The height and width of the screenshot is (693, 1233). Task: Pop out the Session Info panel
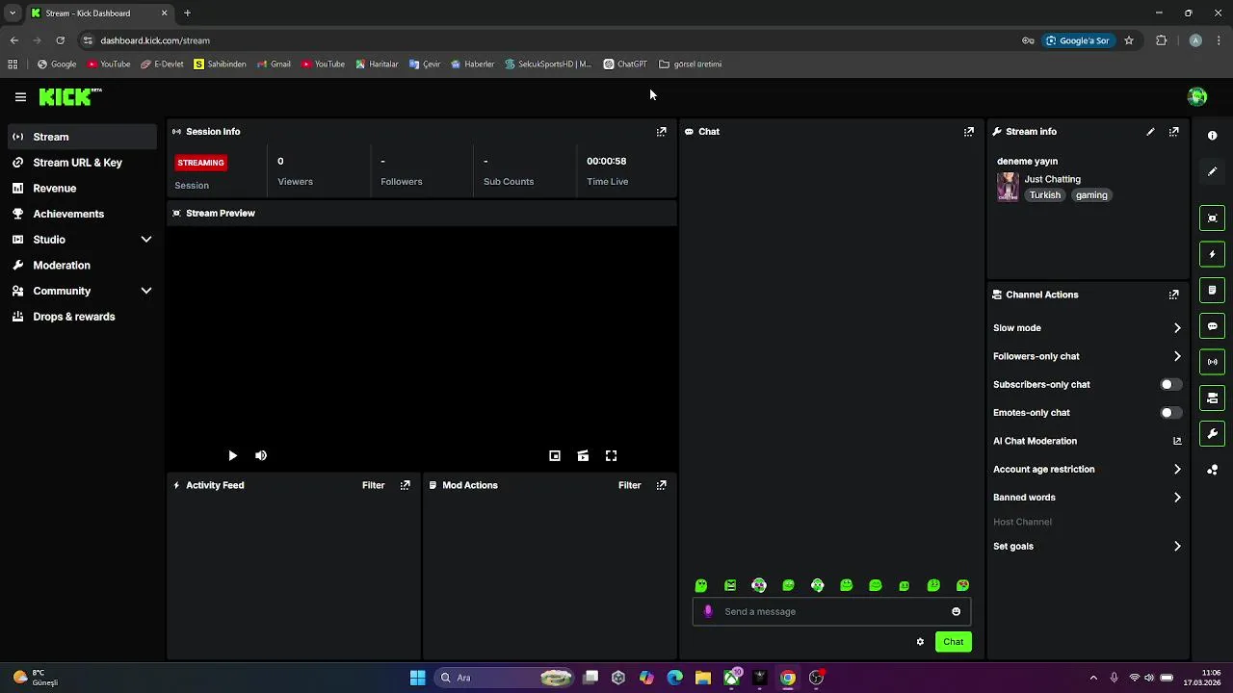661,132
